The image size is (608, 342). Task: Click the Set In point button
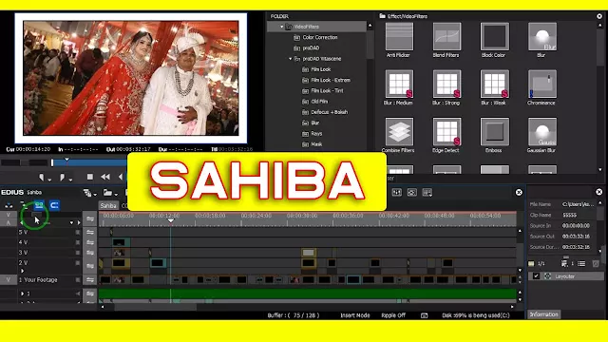click(x=42, y=178)
